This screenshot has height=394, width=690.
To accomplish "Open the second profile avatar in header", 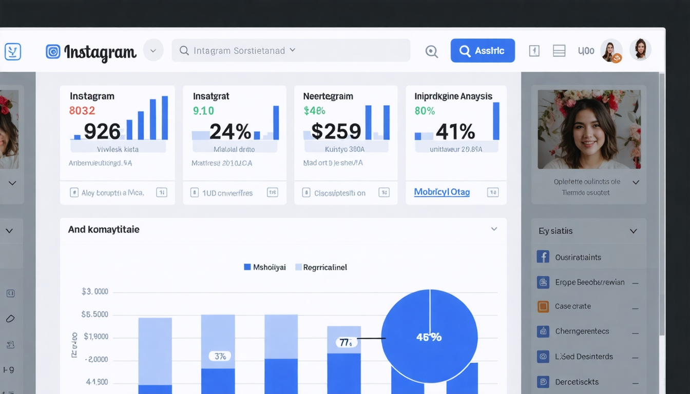I will click(640, 50).
